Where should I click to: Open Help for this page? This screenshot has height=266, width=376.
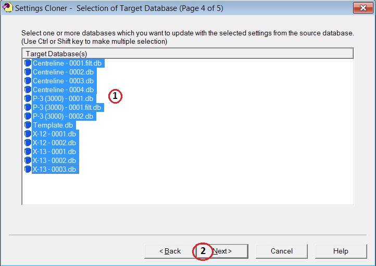tap(341, 251)
